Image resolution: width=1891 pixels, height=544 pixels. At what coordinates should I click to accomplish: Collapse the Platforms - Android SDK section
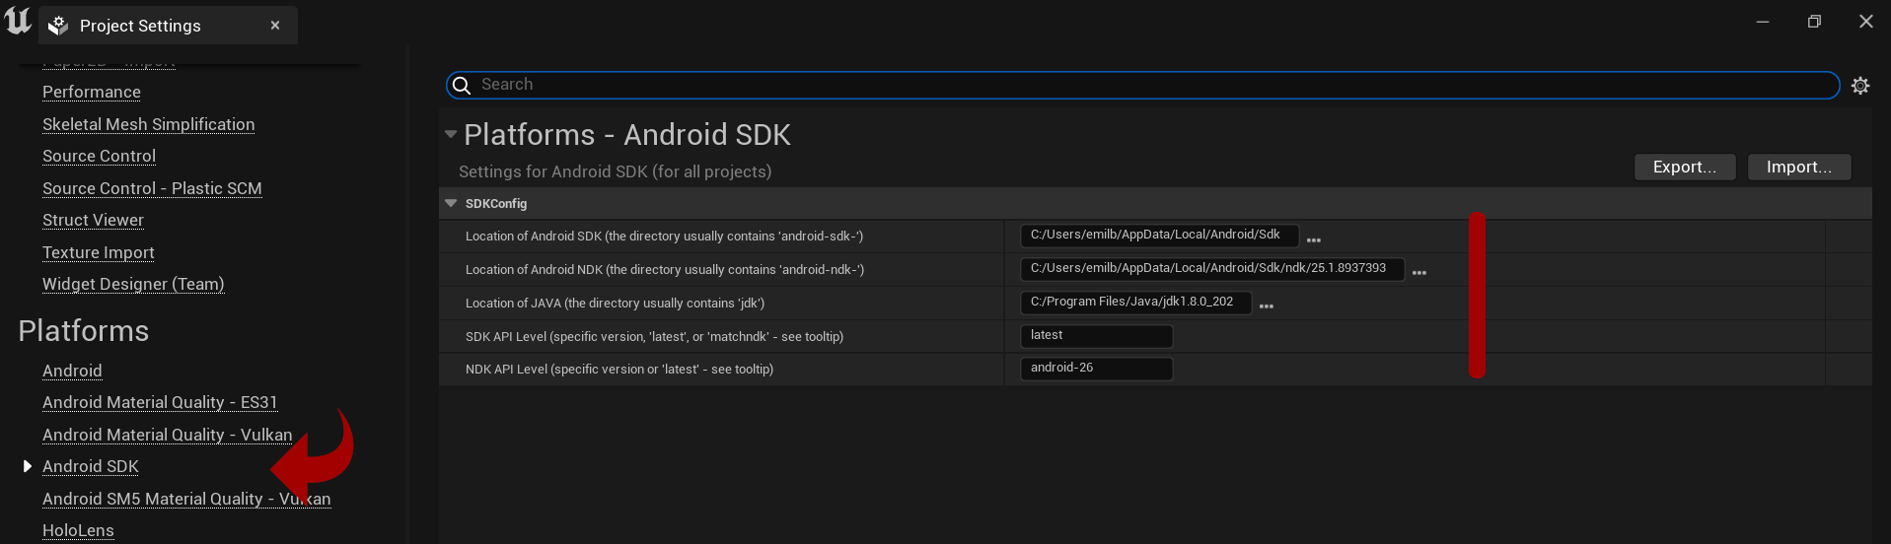[x=451, y=134]
